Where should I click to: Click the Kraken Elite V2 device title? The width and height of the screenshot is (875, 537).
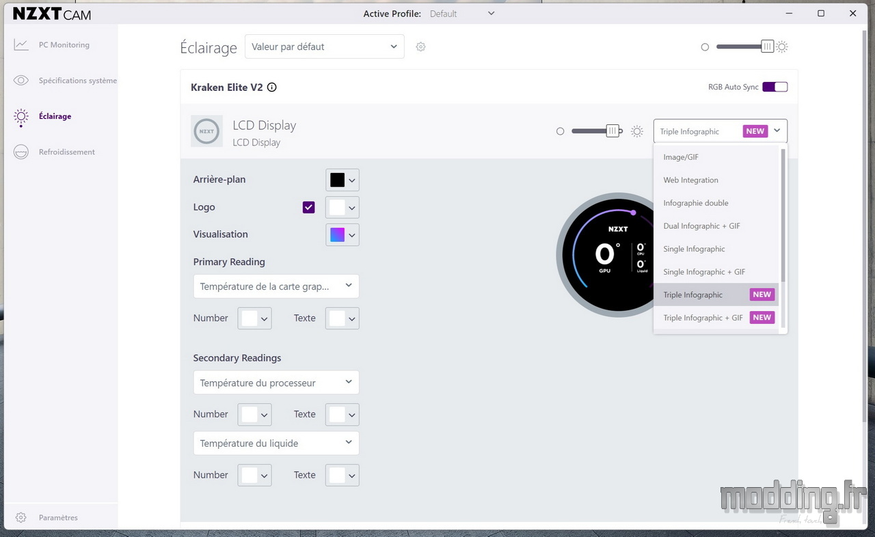tap(227, 87)
